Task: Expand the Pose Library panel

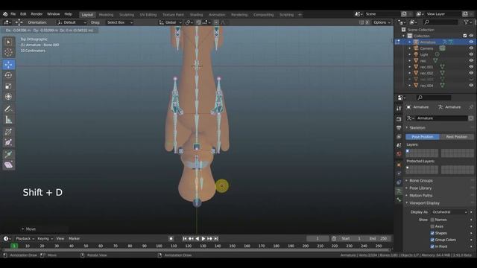Action: pos(420,188)
